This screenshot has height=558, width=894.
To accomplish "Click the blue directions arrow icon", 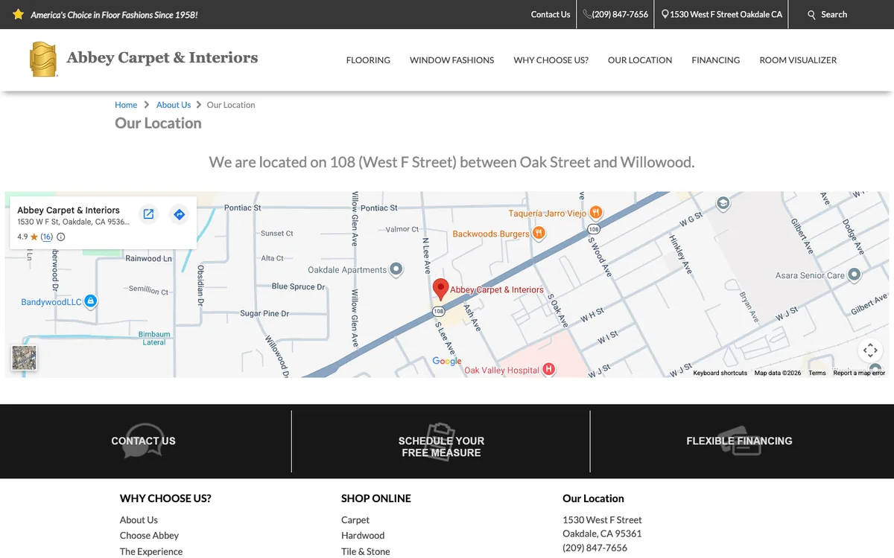I will tap(179, 214).
